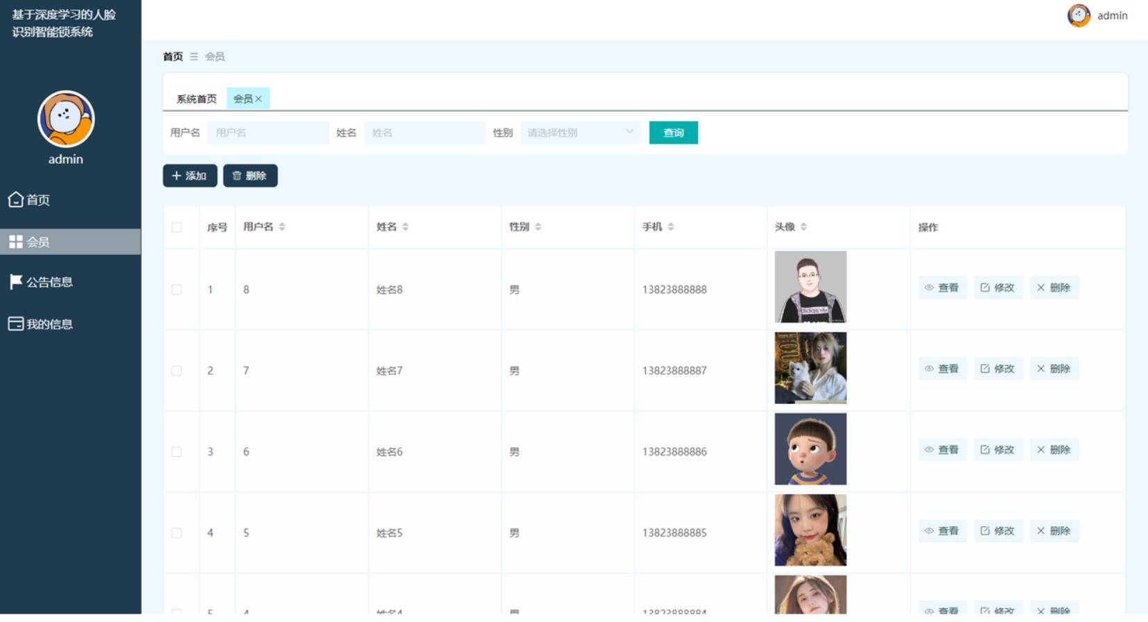Select the 会员 grid icon in sidebar
The width and height of the screenshot is (1148, 622).
click(x=15, y=242)
